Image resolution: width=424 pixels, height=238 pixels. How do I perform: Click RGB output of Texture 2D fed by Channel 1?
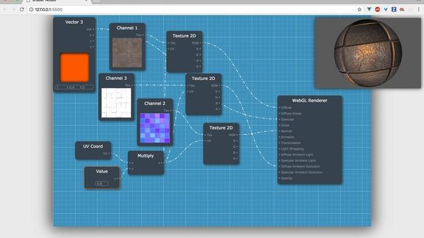coord(200,43)
